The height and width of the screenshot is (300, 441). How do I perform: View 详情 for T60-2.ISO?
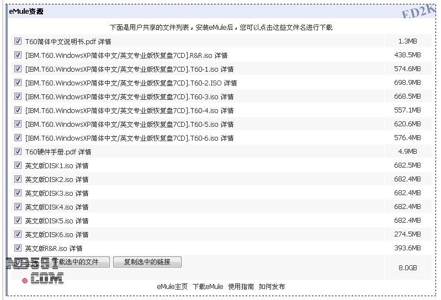pyautogui.click(x=231, y=83)
